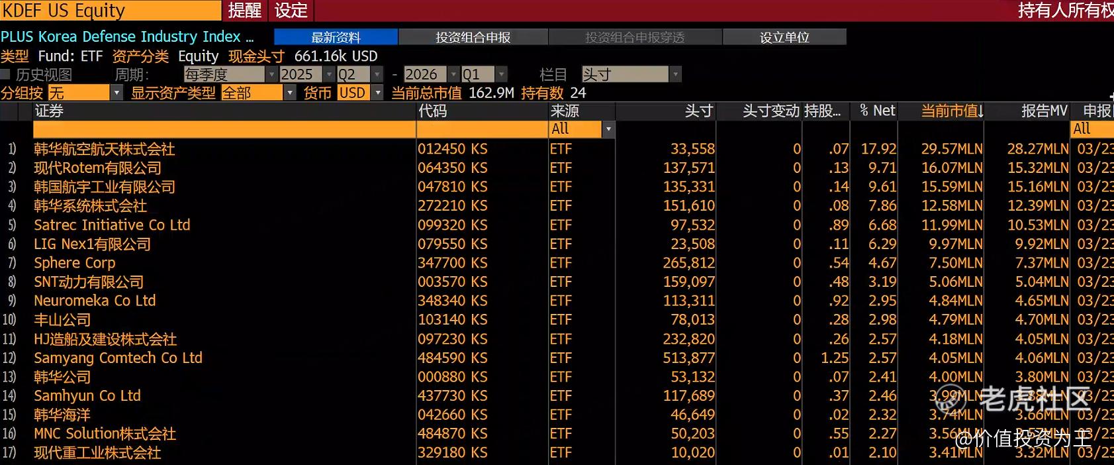
Task: Sort by the 持股 column header
Action: 822,111
